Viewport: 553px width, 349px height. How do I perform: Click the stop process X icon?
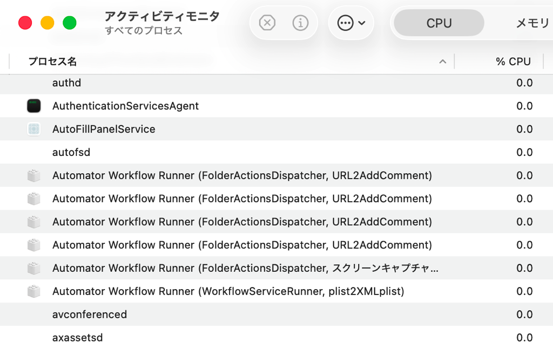(267, 23)
